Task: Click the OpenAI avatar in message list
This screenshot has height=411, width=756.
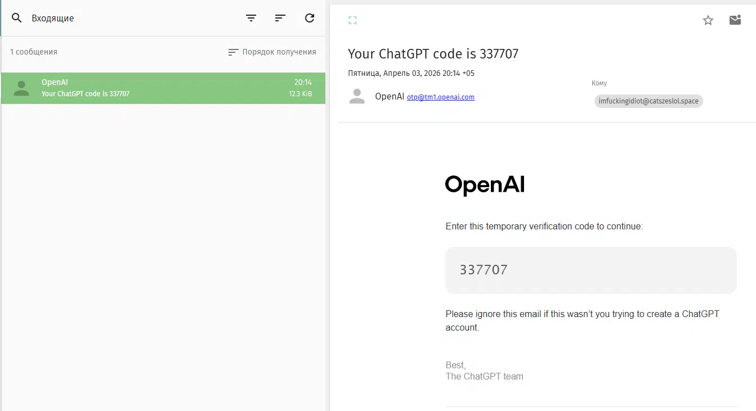Action: pos(21,88)
